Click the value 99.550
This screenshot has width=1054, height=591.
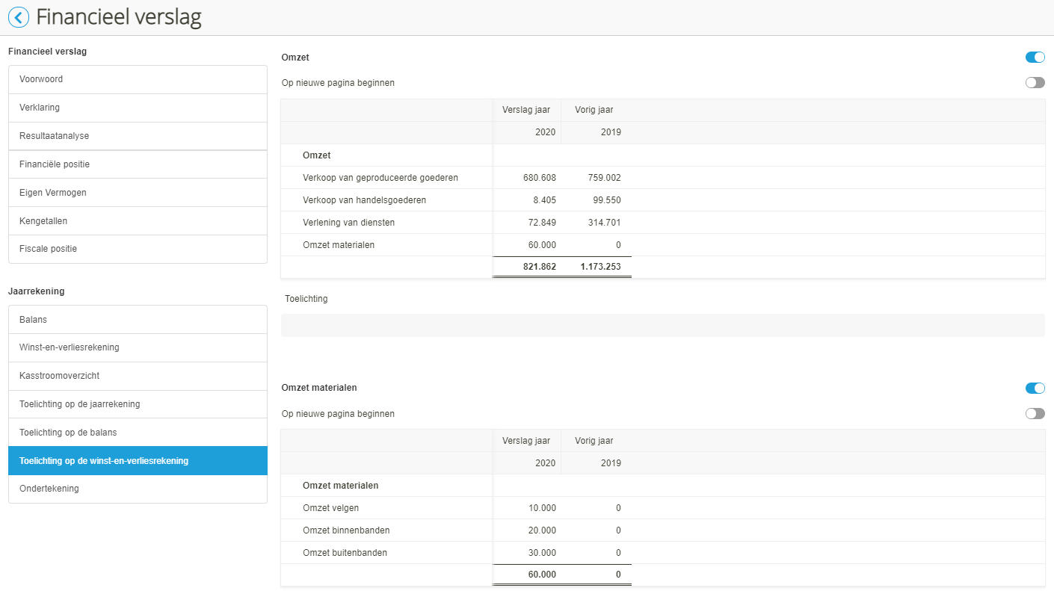[x=607, y=200]
